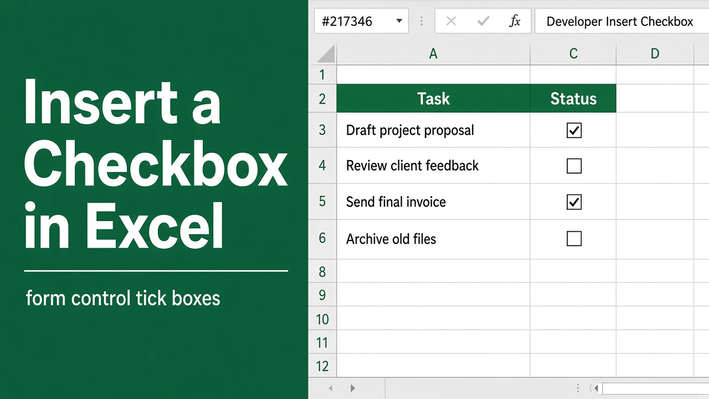The height and width of the screenshot is (399, 709).
Task: Click the Status header cell
Action: click(x=573, y=99)
